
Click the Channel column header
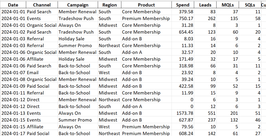tap(42, 5)
